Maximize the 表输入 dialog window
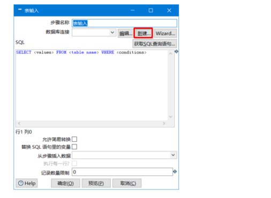 pos(150,10)
